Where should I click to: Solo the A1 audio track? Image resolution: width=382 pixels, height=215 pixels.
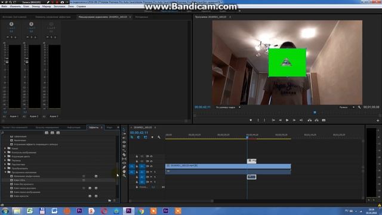[155, 172]
